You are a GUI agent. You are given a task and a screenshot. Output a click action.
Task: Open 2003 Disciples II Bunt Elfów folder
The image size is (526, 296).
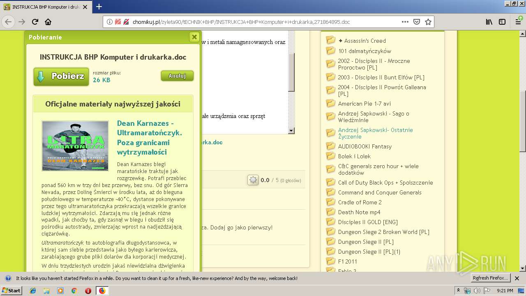click(381, 77)
